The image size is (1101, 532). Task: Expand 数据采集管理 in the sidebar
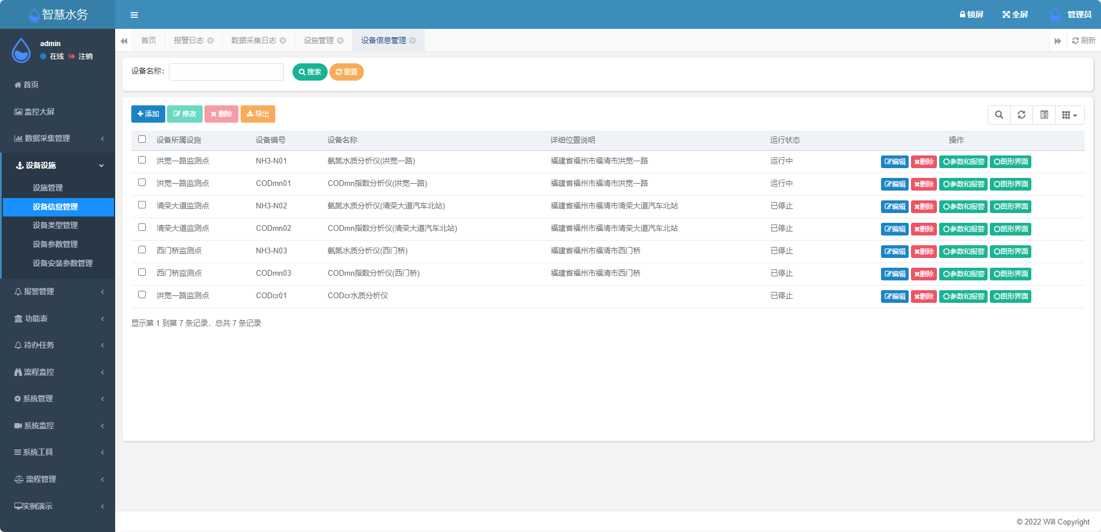pyautogui.click(x=58, y=138)
